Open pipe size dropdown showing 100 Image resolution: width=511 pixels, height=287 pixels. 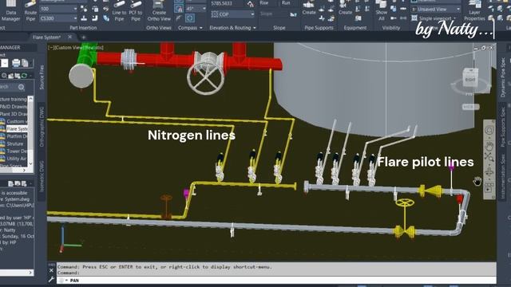58,9
